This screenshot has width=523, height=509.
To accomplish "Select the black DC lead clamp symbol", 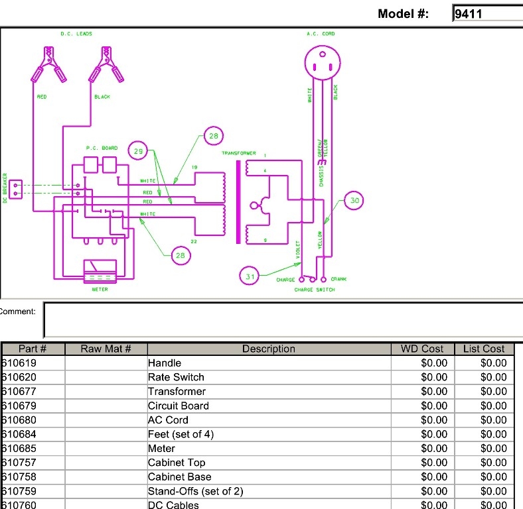I will click(x=106, y=64).
